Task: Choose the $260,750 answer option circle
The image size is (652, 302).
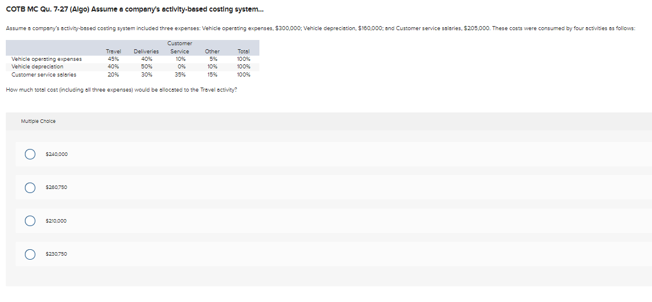Action: (x=29, y=187)
